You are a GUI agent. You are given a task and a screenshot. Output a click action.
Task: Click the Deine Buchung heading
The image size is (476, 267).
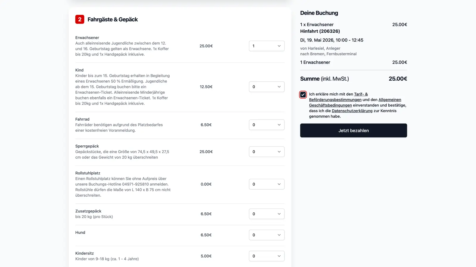pos(319,13)
